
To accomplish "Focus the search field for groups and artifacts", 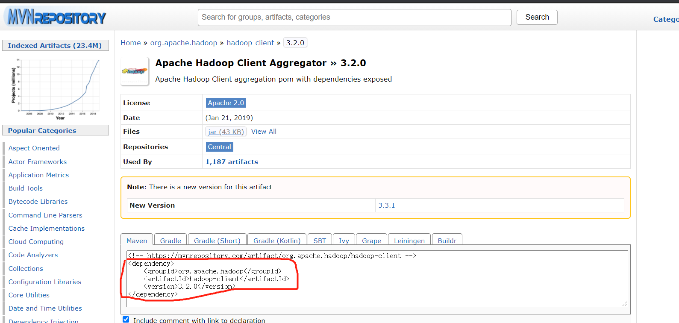I will (x=354, y=17).
